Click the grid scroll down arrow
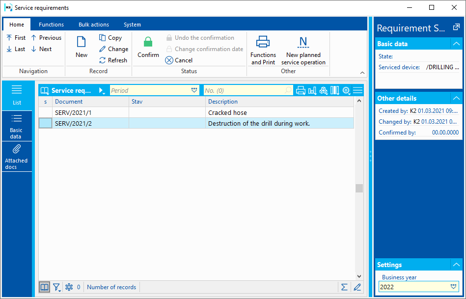The height and width of the screenshot is (299, 466). coord(359,276)
